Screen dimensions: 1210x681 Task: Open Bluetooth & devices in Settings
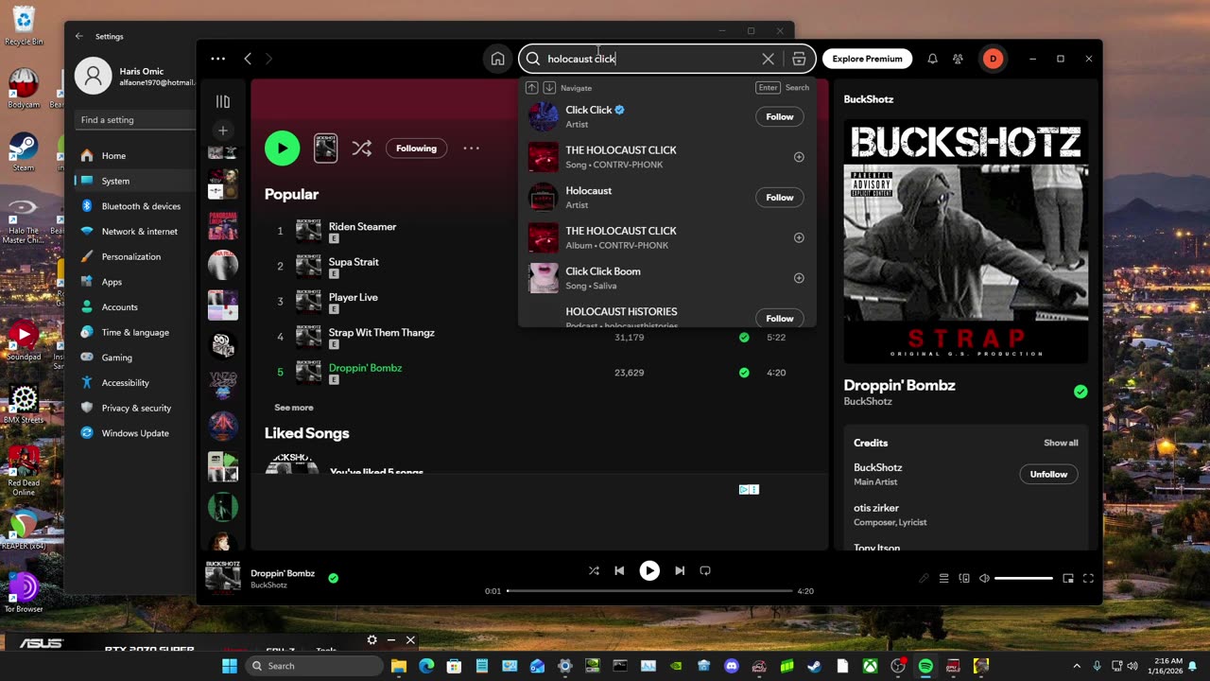click(x=134, y=206)
